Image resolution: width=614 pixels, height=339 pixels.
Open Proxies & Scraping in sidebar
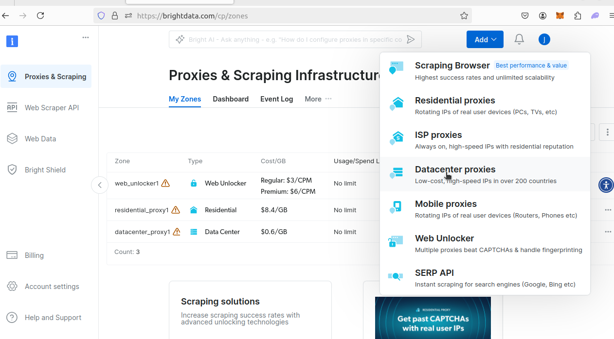click(x=46, y=76)
